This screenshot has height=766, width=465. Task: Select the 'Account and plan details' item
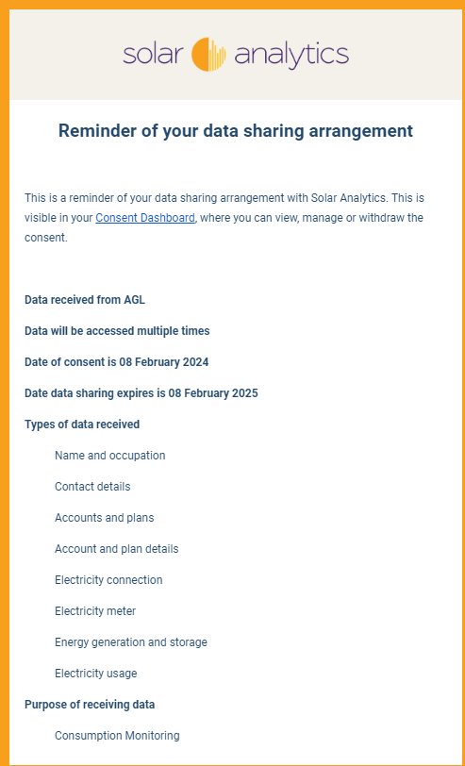pos(117,549)
